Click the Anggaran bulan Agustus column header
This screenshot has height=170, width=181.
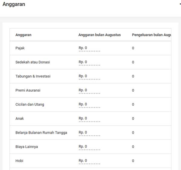(x=99, y=35)
